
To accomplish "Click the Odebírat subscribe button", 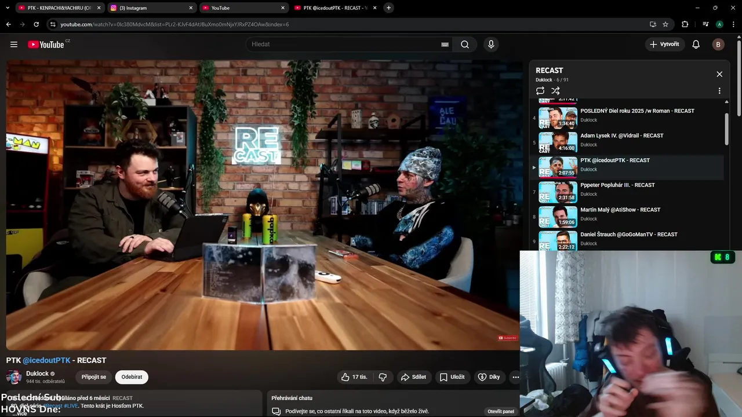I will tap(132, 377).
